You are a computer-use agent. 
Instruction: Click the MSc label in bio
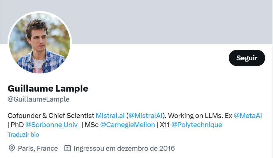click(x=92, y=125)
